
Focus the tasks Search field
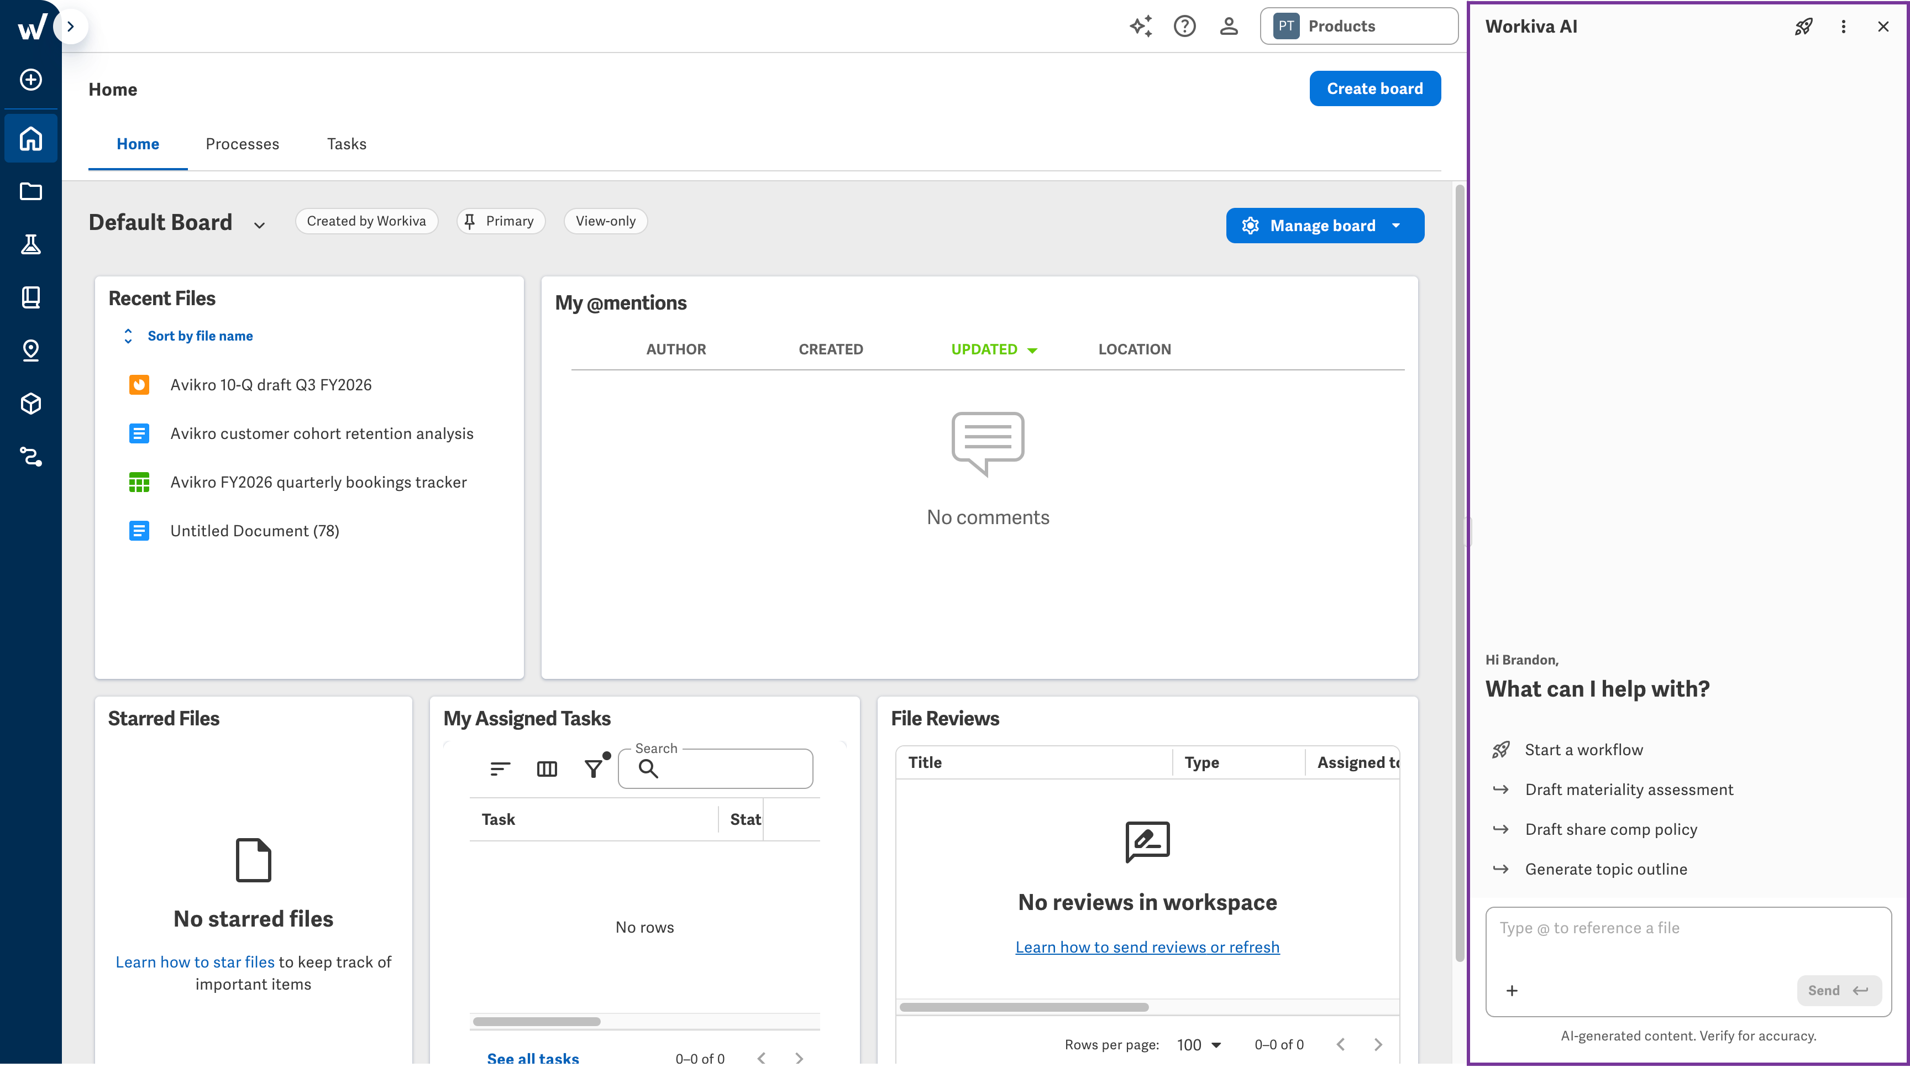click(716, 768)
